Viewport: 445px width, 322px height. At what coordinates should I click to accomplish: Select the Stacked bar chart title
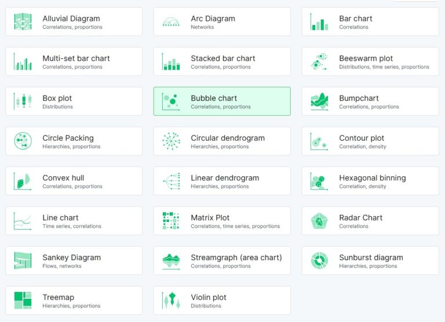coord(222,58)
